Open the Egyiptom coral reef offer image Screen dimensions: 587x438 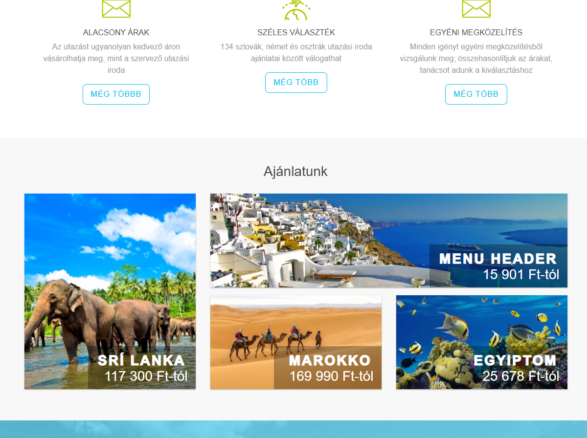[482, 342]
